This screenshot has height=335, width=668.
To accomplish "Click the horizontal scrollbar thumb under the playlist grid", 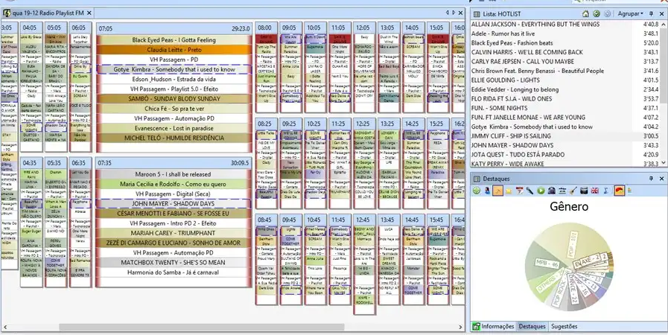I will (x=202, y=327).
